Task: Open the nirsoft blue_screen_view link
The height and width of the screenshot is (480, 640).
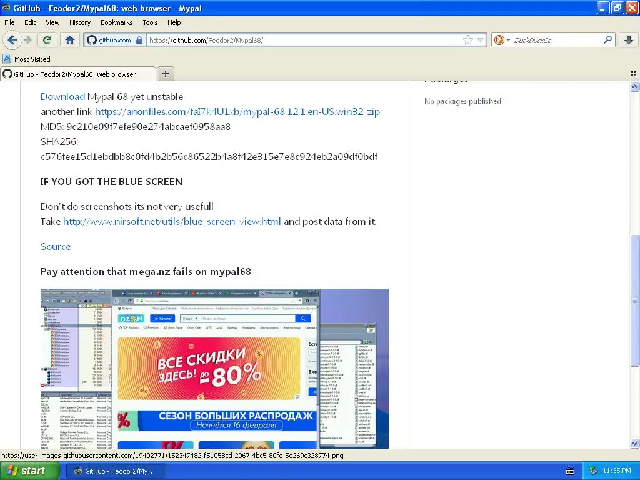Action: click(172, 222)
